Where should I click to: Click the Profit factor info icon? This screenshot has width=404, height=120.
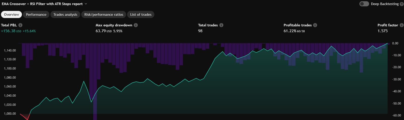tap(401, 25)
